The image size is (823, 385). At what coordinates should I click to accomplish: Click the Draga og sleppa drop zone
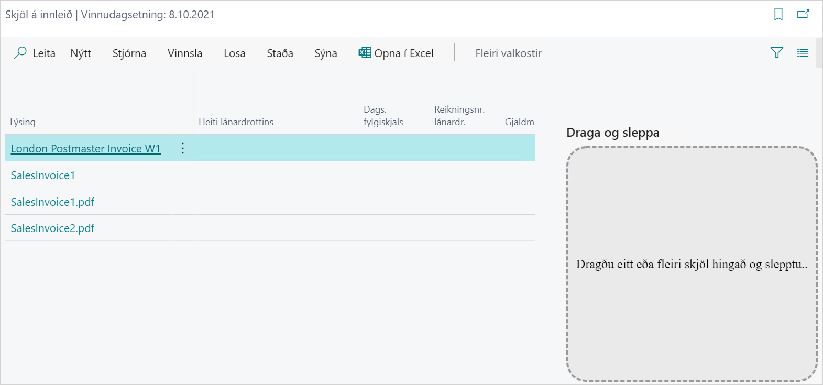pyautogui.click(x=692, y=264)
